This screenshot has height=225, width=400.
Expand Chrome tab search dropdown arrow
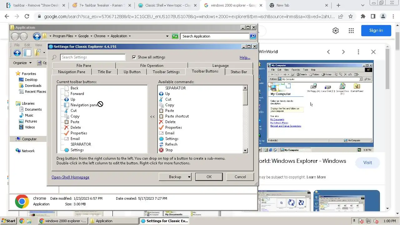coord(362,5)
